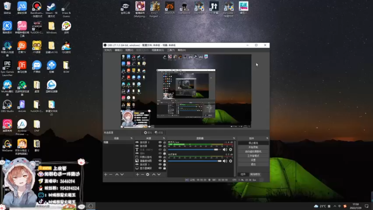The width and height of the screenshot is (373, 210).
Task: Click the 退出 exit button
Action: (253, 165)
